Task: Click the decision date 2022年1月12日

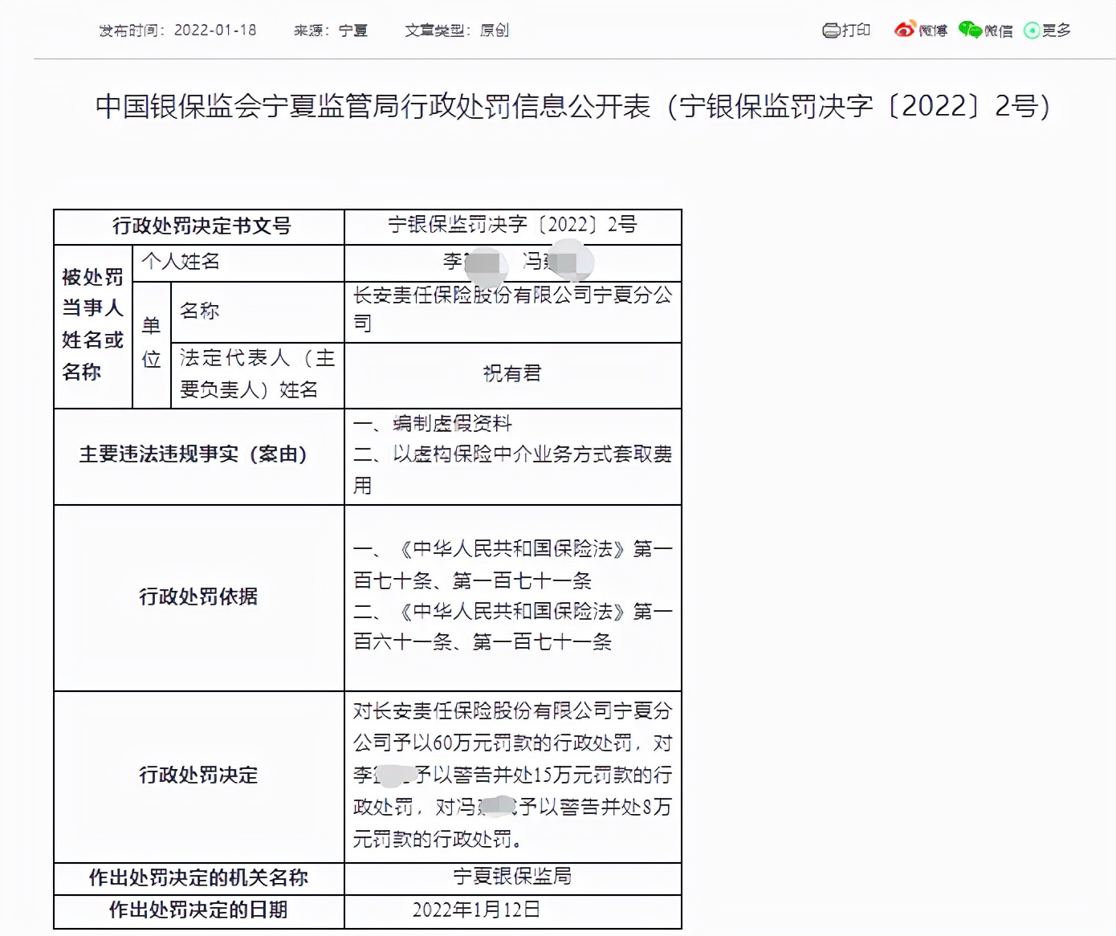Action: (x=476, y=910)
